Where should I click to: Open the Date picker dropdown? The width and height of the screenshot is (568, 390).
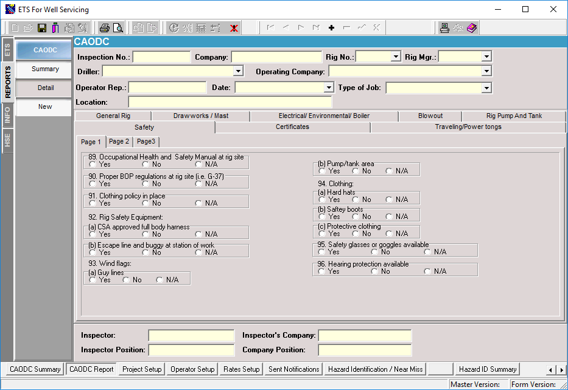coord(329,88)
